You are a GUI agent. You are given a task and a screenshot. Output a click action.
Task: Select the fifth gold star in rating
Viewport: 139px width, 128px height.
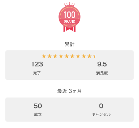[67, 56]
